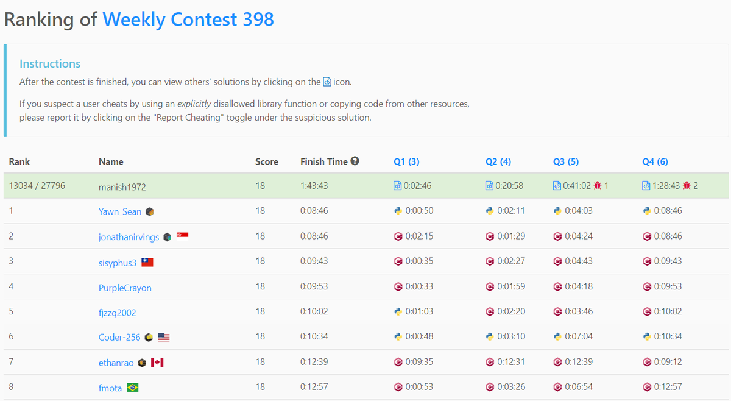Image resolution: width=731 pixels, height=401 pixels.
Task: Click the "Instructions" heading
Action: click(50, 64)
